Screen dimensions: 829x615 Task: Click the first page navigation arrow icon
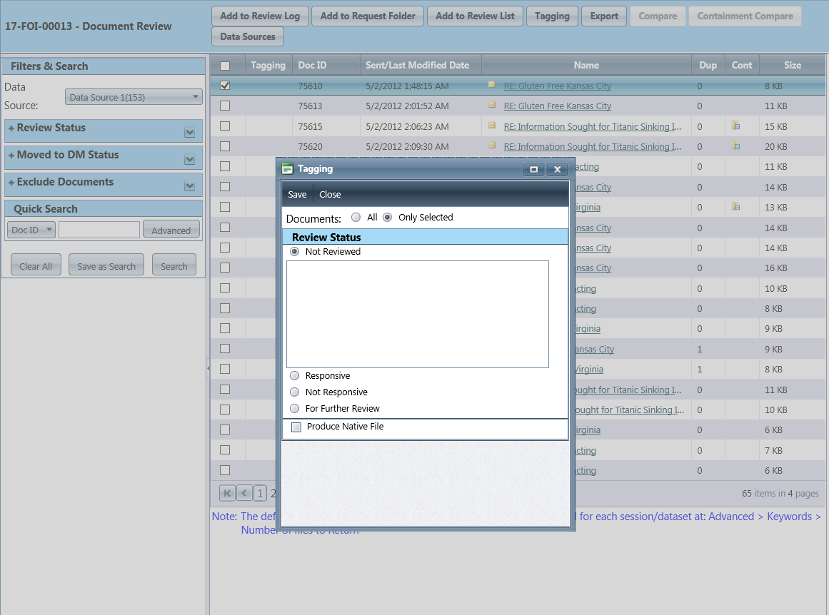[x=227, y=493]
